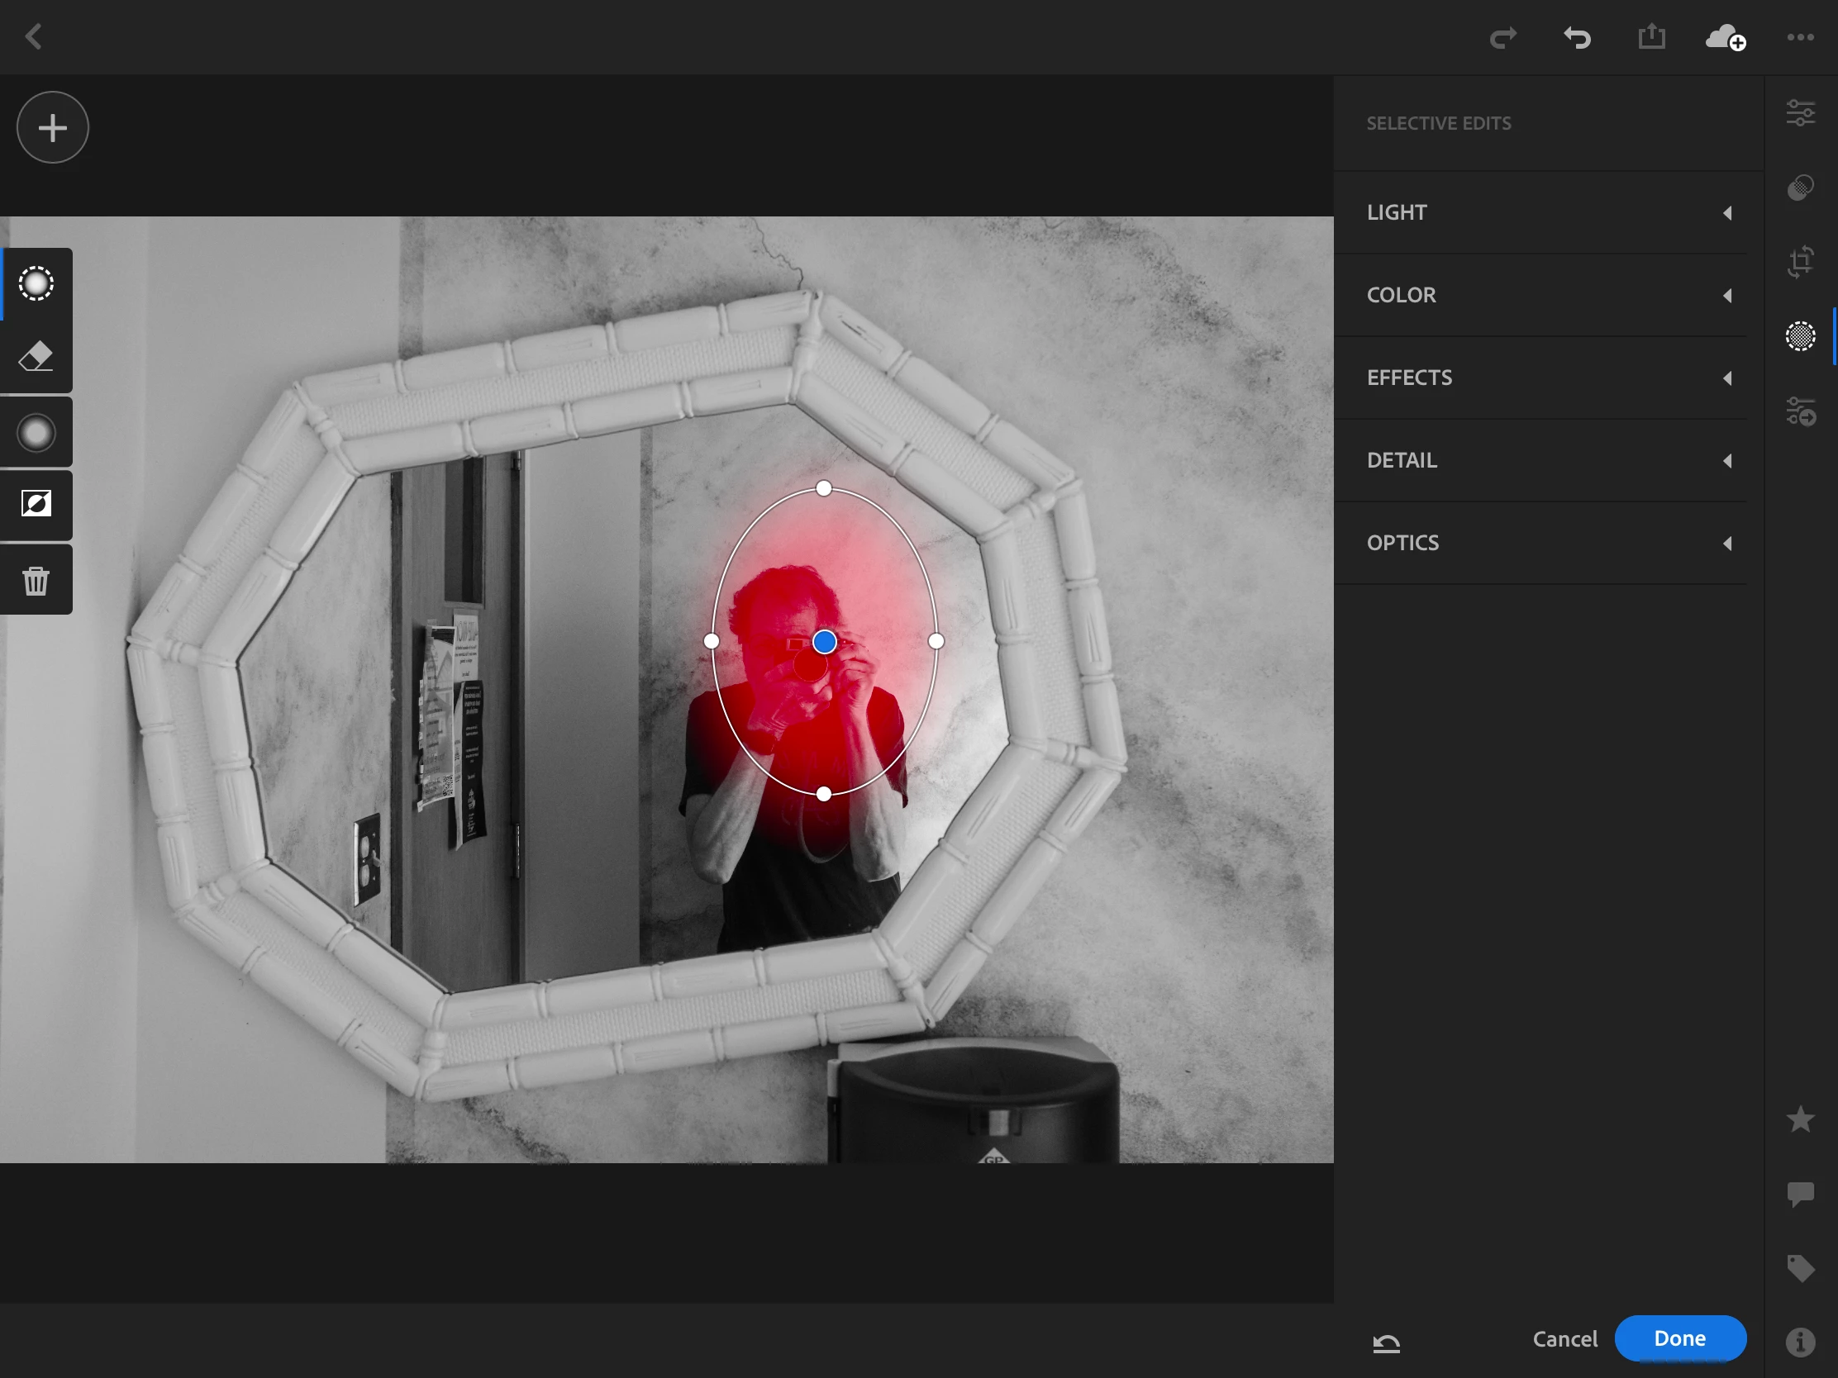
Task: Toggle the star rating icon
Action: 1800,1119
